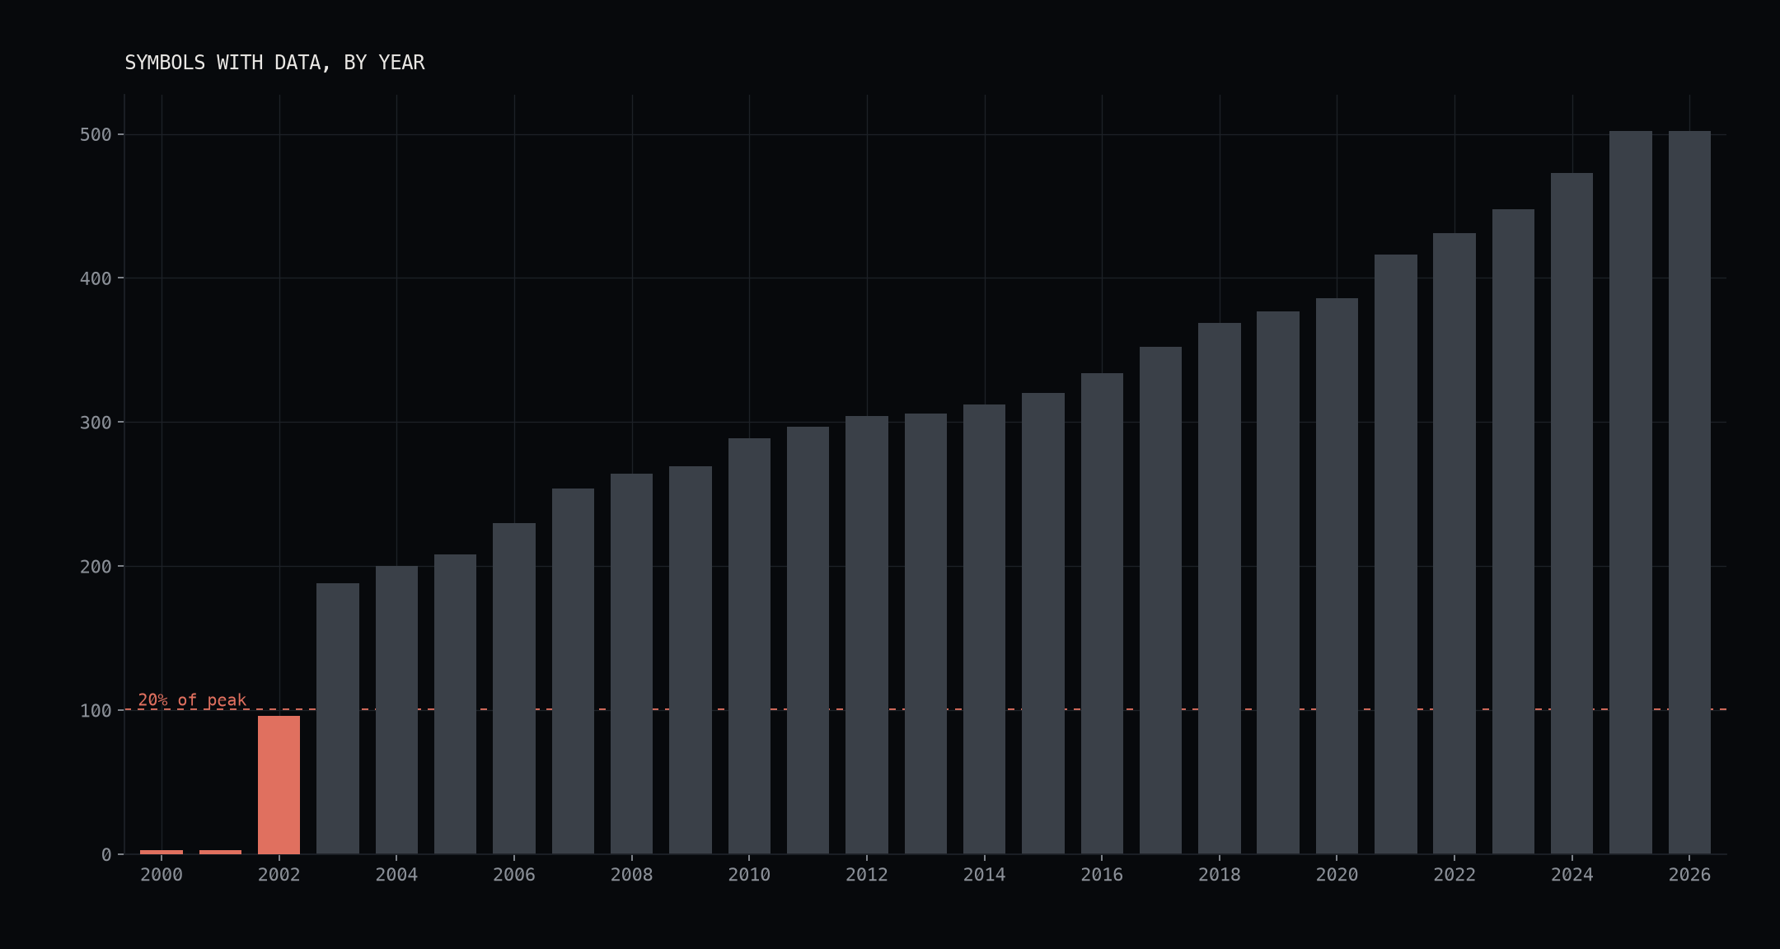Click the x-axis label 2010
The height and width of the screenshot is (949, 1780).
pyautogui.click(x=749, y=875)
